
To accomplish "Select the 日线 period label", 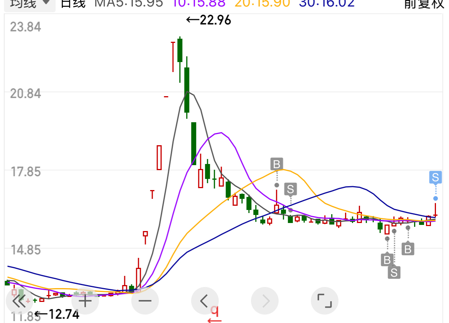I will [x=73, y=4].
